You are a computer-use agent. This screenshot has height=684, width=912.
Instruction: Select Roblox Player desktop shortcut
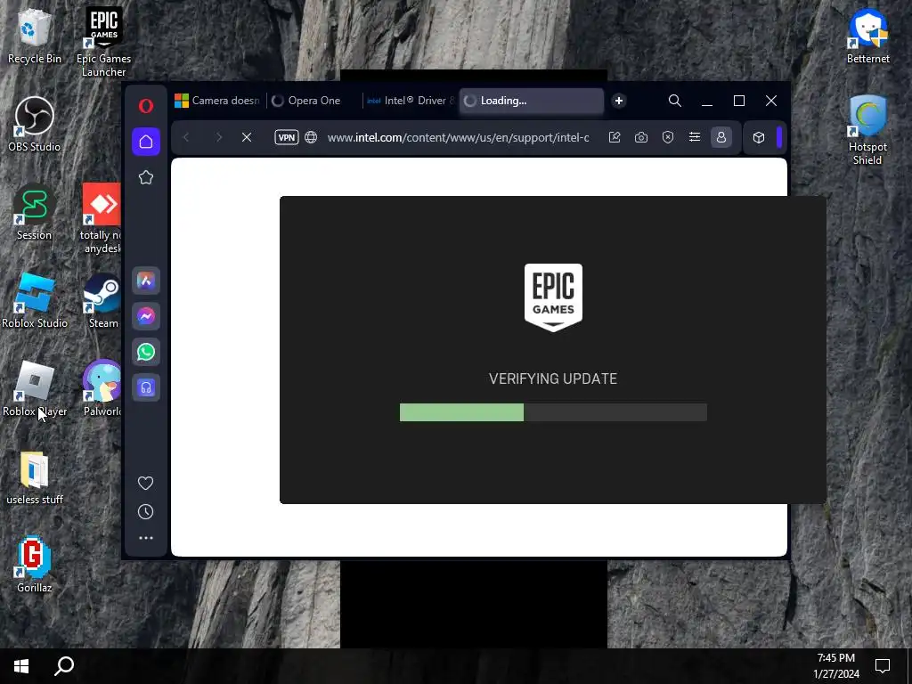tap(35, 388)
